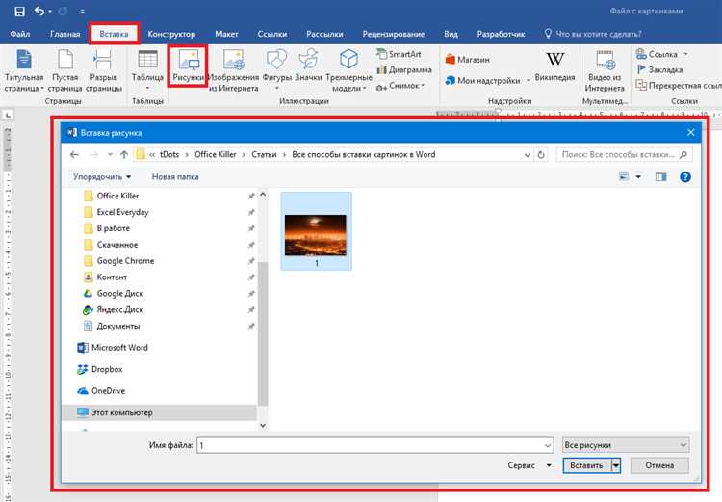722x502 pixels.
Task: Open the Ссылки ribbon tab
Action: 272,34
